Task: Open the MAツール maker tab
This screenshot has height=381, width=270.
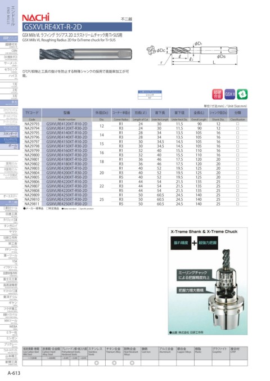Action: [x=9, y=321]
